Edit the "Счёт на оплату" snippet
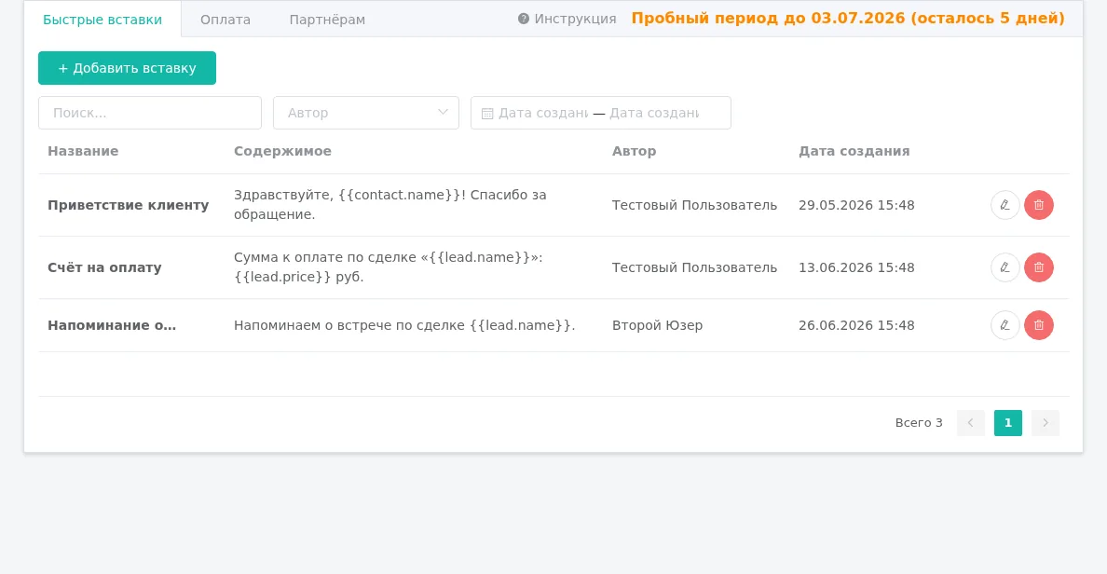Viewport: 1107px width, 574px height. 1004,267
